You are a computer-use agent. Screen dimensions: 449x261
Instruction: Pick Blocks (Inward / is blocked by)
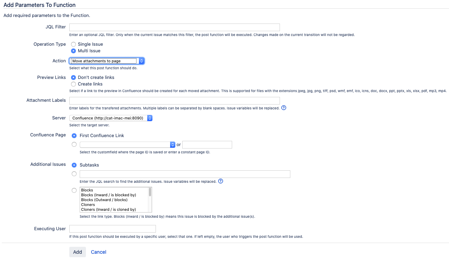[x=108, y=195]
